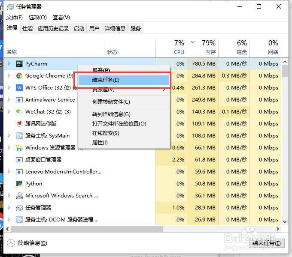Expand the WPS Office process group
Viewport: 292px width, 257px height.
tap(9, 88)
